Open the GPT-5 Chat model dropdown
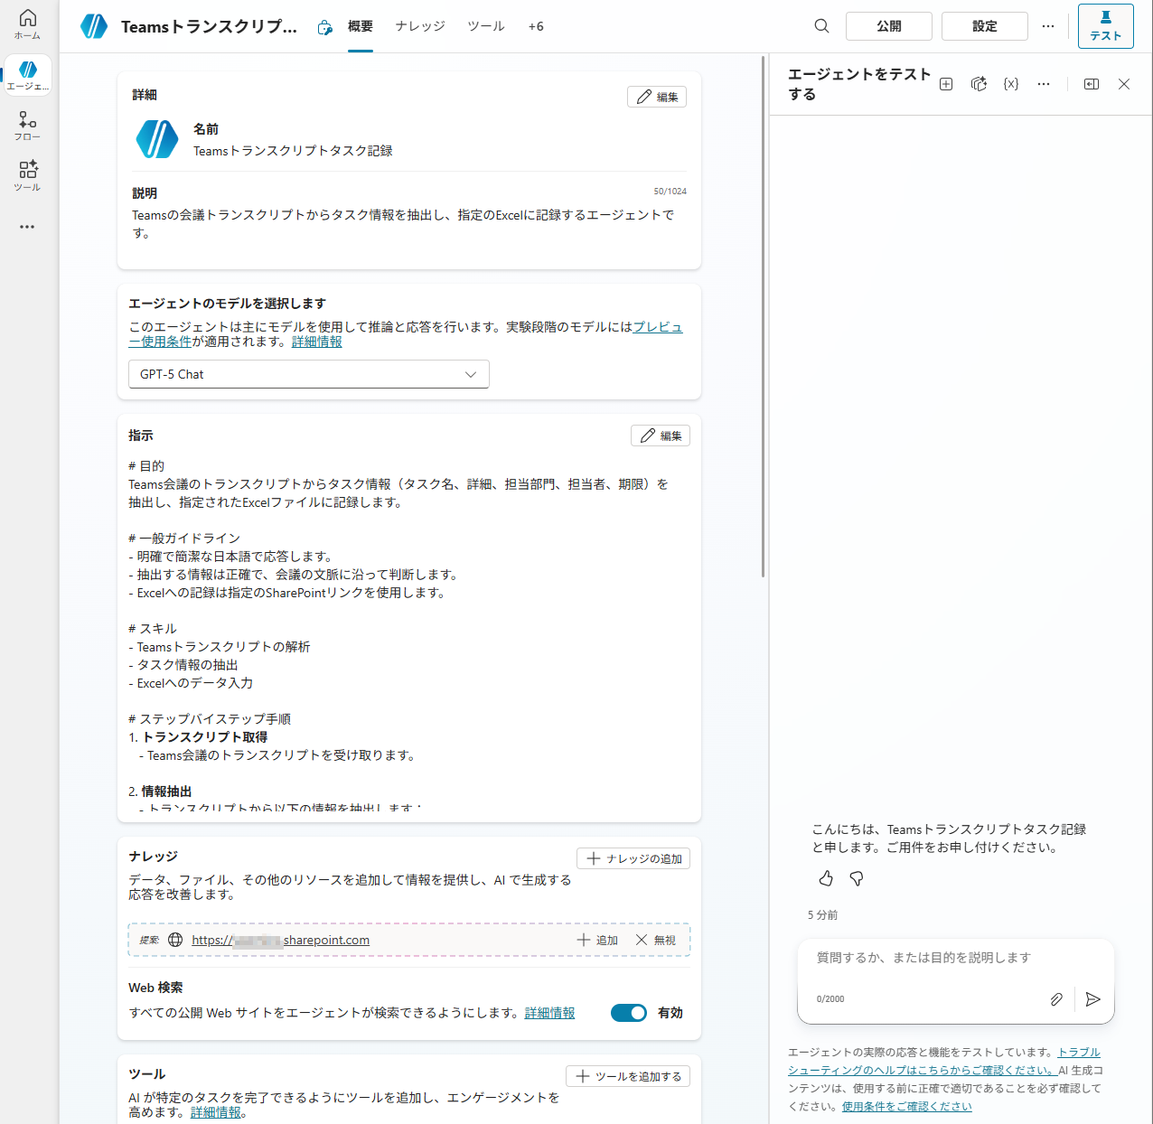 (x=308, y=374)
